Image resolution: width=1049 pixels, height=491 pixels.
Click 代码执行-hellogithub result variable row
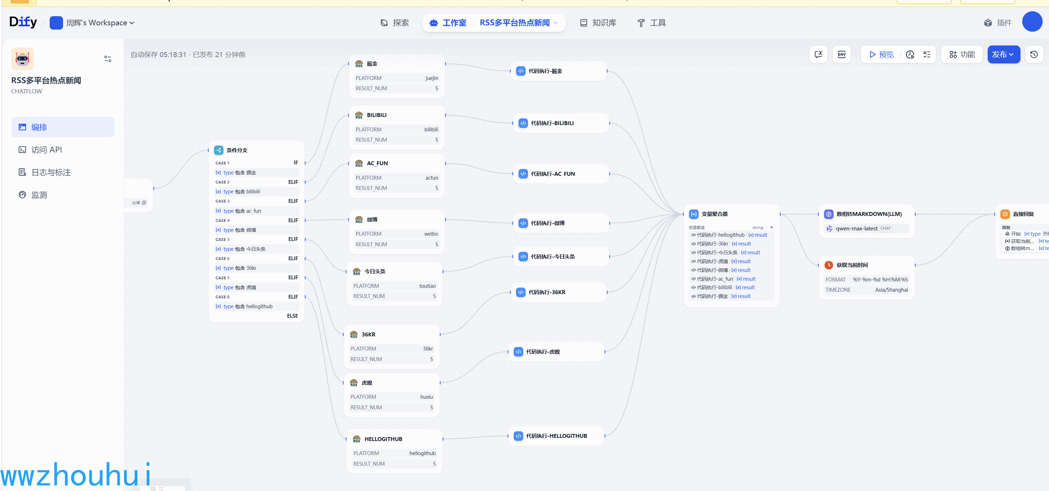(731, 235)
